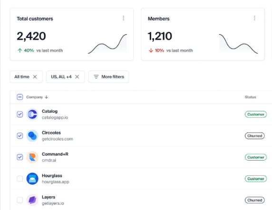Screen dimensions: 272x210
Task: Uncheck the Catalog row checkbox
Action: pyautogui.click(x=20, y=115)
